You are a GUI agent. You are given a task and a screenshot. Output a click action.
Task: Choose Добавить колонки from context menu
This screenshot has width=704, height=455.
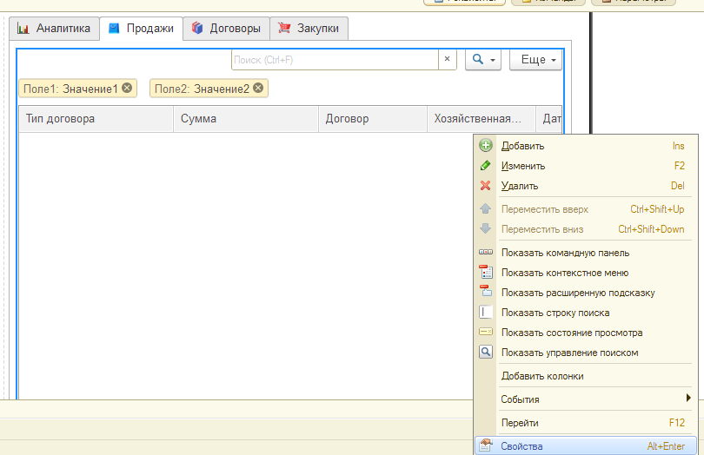click(542, 376)
